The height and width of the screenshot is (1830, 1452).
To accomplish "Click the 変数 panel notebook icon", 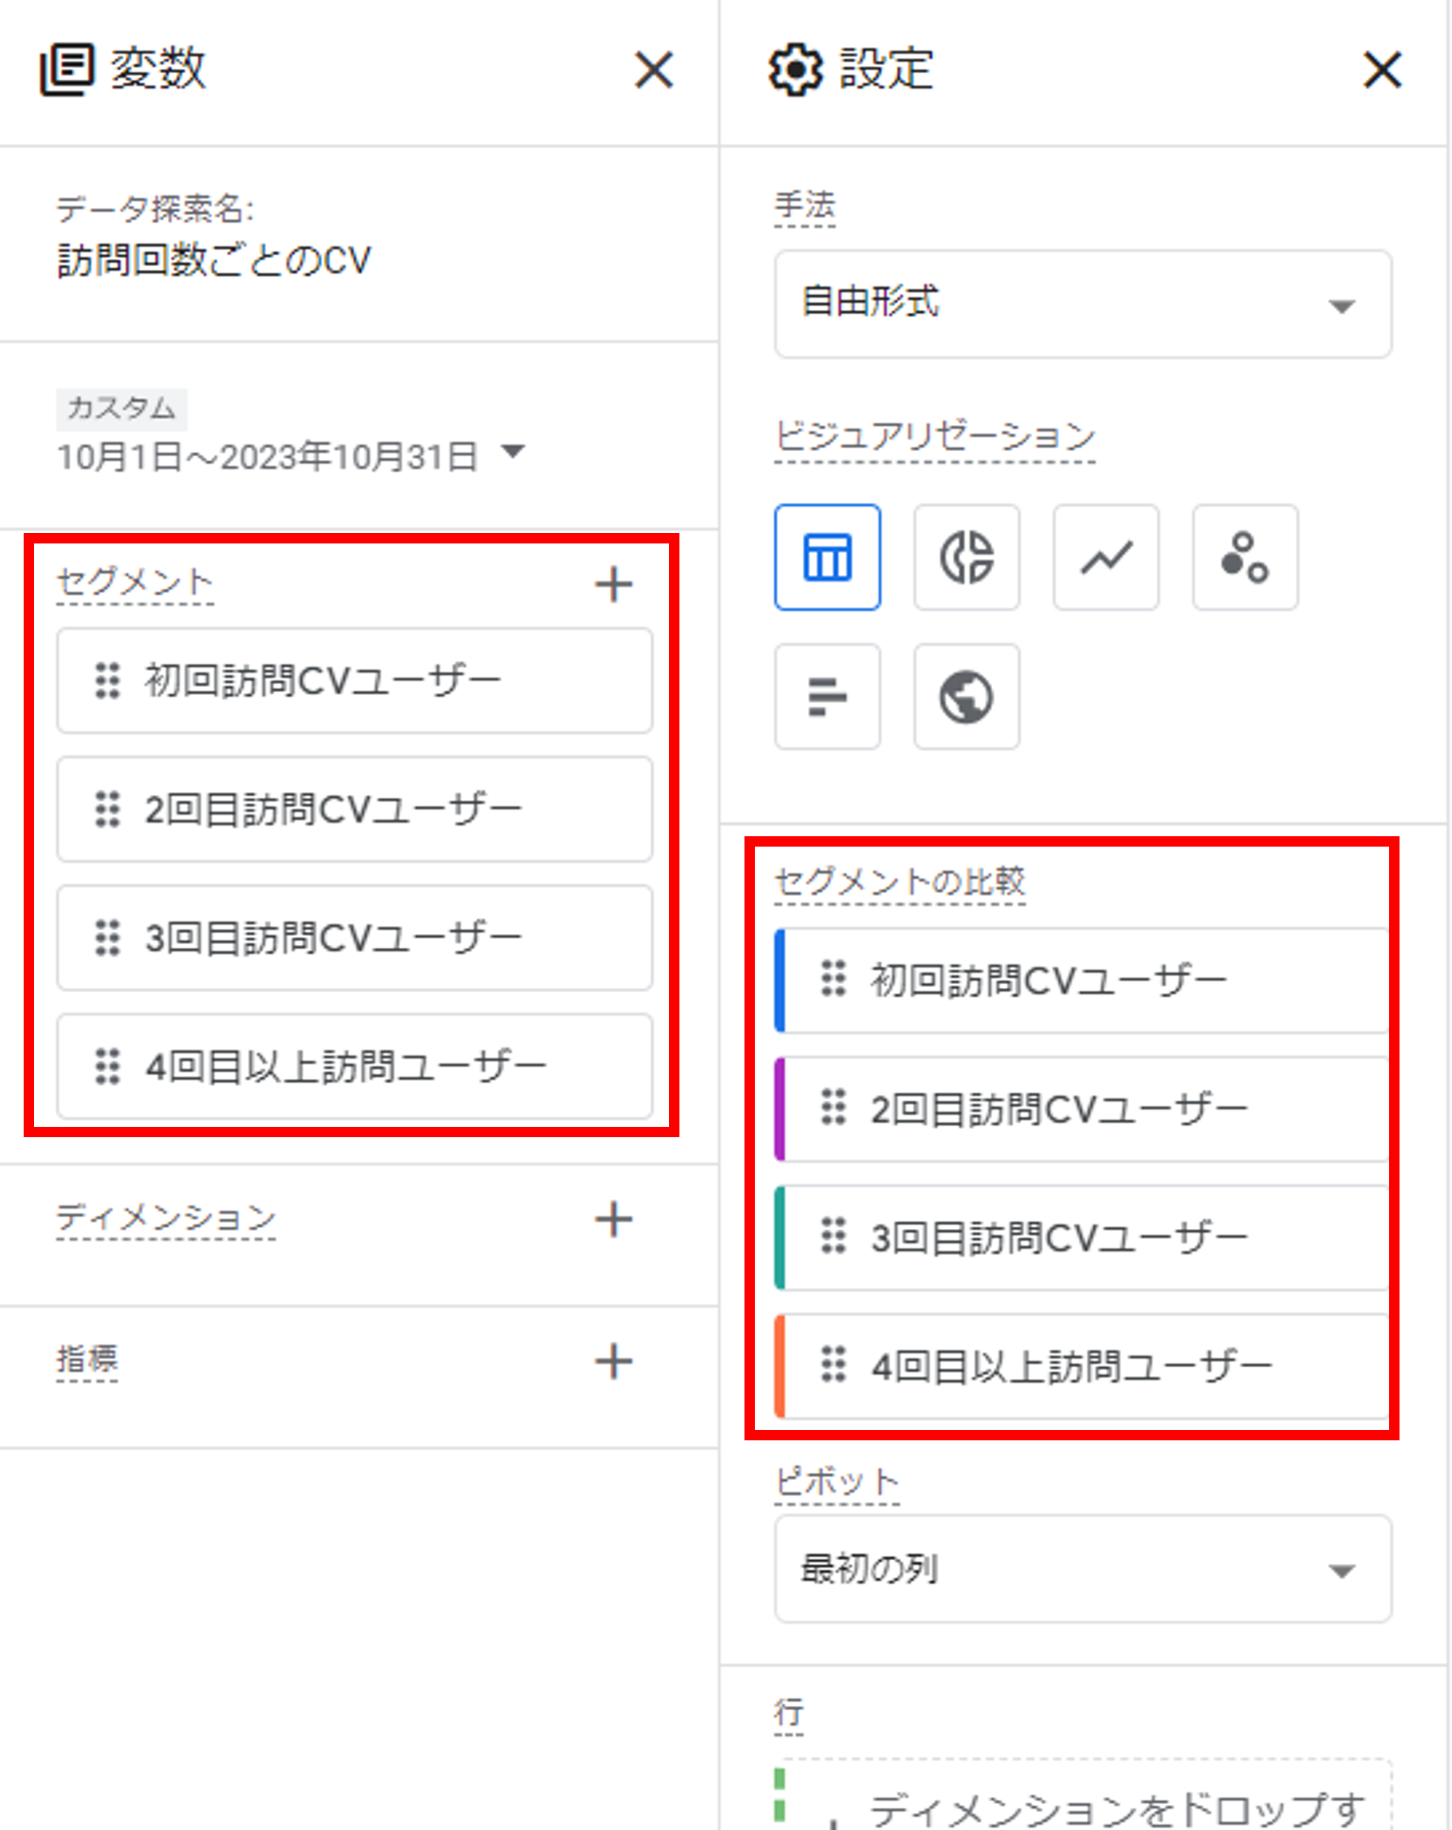I will click(x=68, y=70).
